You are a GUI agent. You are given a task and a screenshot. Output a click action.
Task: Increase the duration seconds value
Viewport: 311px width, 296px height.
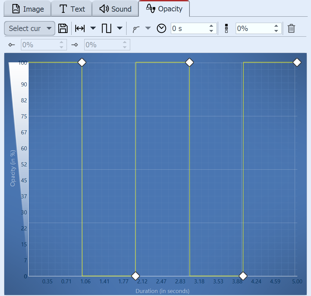(x=211, y=26)
